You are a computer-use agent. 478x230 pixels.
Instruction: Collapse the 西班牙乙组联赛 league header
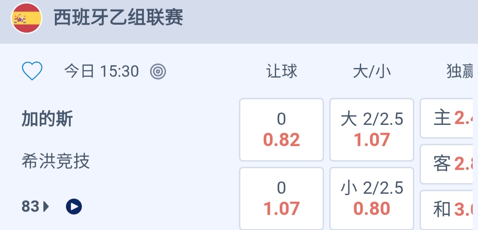(x=118, y=19)
